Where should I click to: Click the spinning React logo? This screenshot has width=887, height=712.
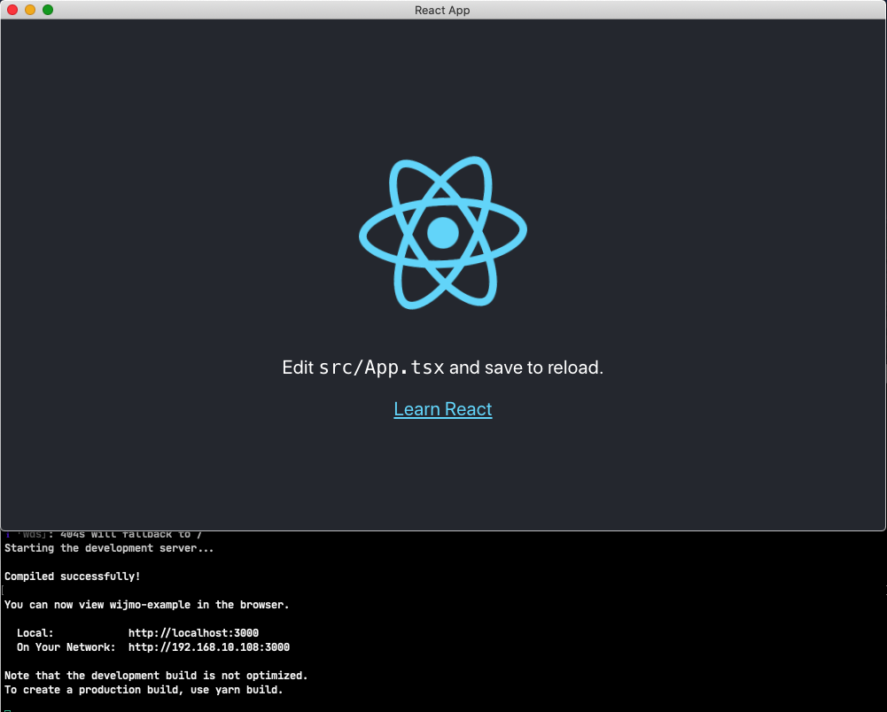(x=443, y=232)
